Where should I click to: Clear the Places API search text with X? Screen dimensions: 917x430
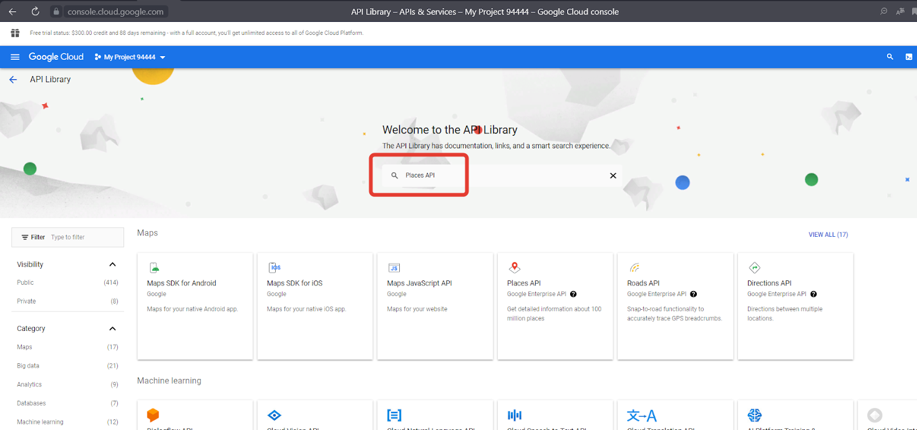(613, 176)
